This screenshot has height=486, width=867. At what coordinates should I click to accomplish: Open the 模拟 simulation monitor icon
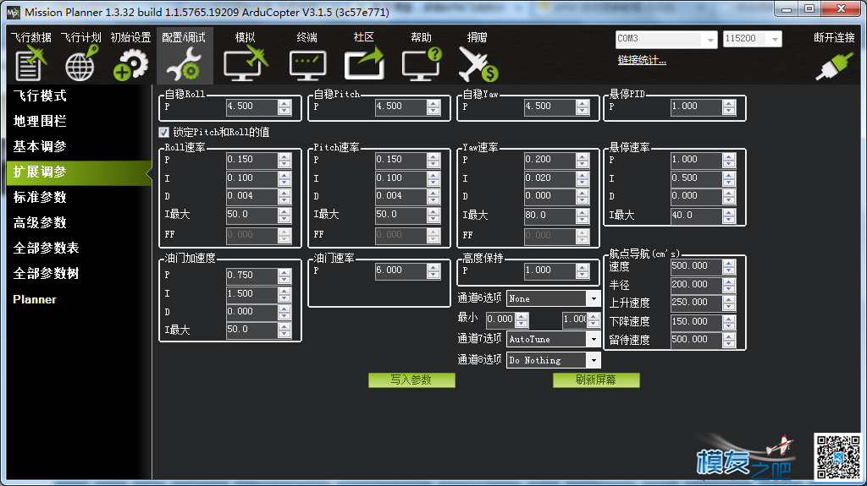(x=246, y=64)
